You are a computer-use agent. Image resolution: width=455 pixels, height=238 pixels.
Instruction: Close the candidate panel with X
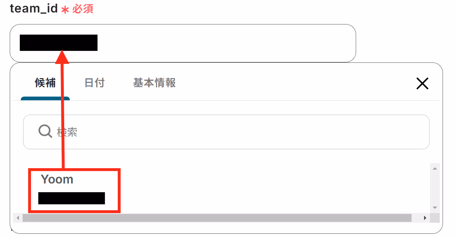[422, 84]
